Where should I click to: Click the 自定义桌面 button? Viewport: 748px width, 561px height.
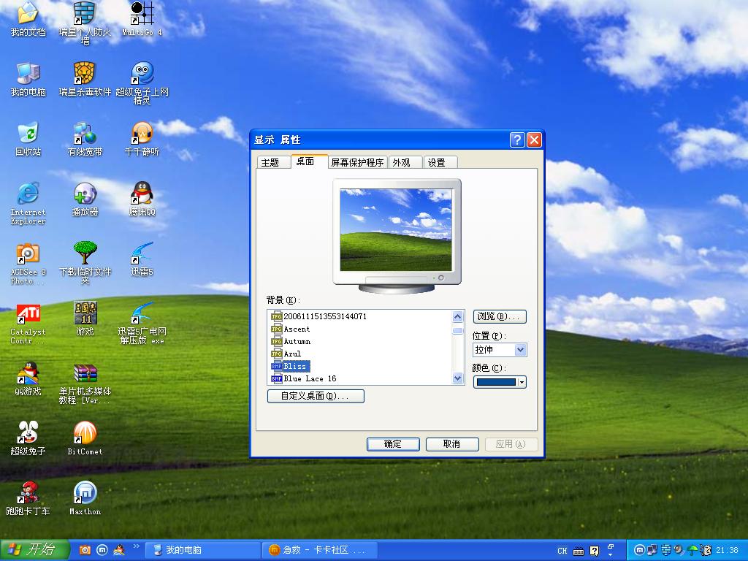(x=316, y=396)
